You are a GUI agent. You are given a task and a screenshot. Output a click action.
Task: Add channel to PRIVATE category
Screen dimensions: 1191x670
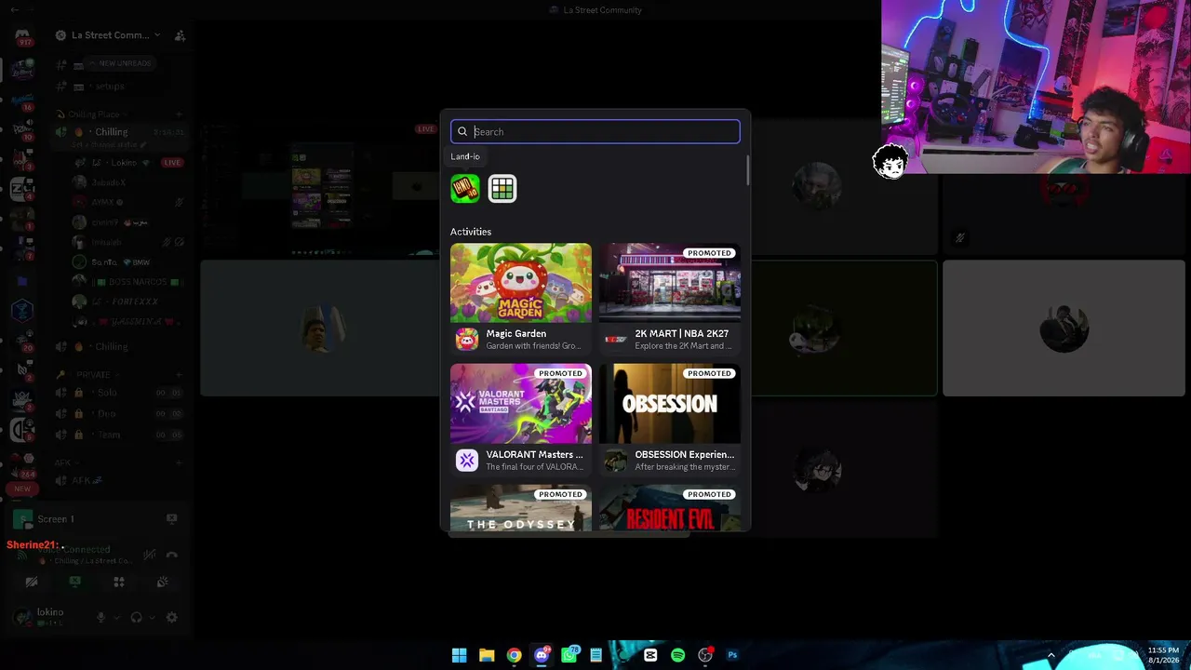click(x=179, y=374)
